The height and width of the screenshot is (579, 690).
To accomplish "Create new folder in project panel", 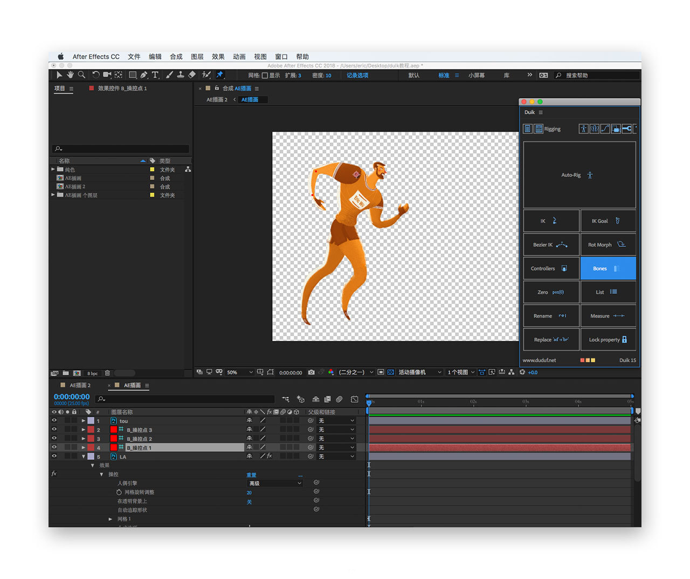I will (x=66, y=373).
